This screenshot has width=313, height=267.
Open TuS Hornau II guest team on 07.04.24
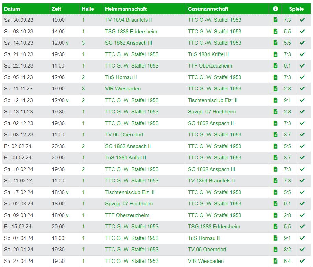[204, 239]
